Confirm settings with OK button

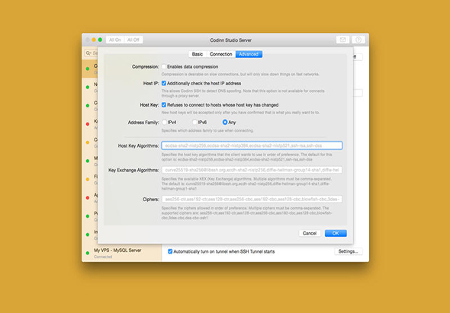(x=336, y=233)
